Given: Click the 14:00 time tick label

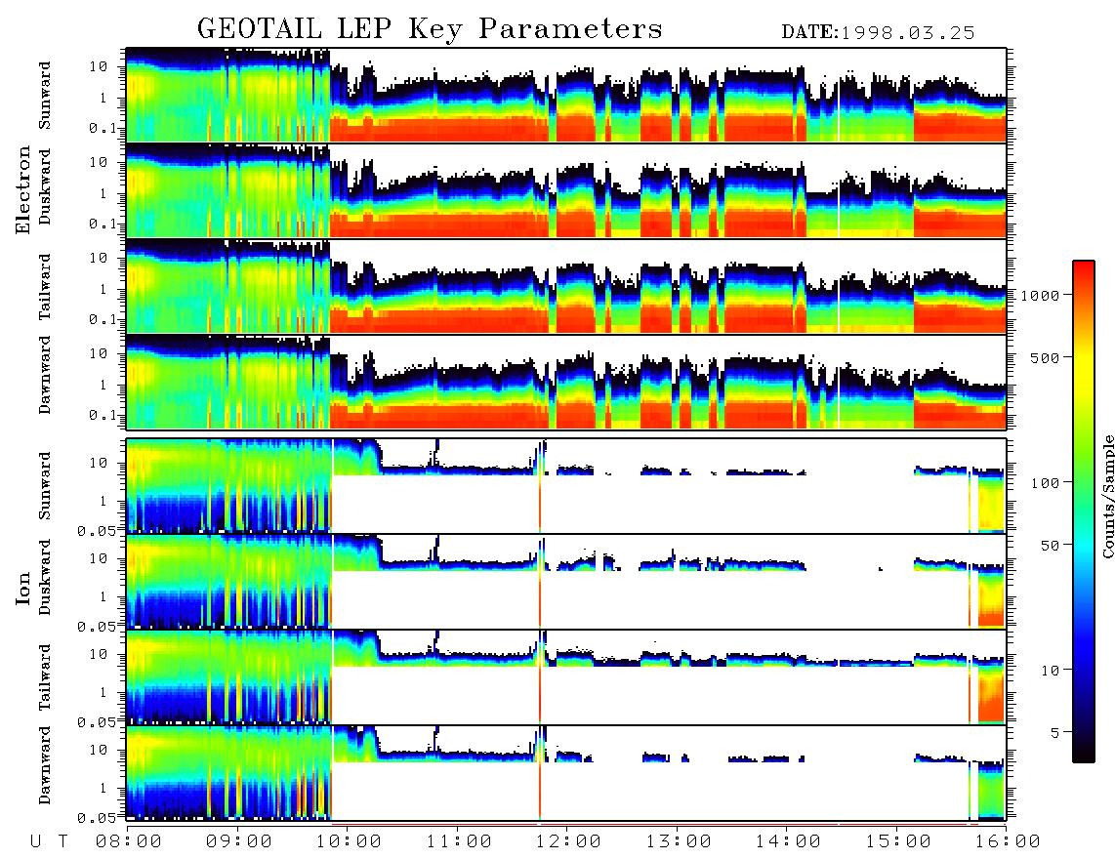Looking at the screenshot, I should (788, 841).
